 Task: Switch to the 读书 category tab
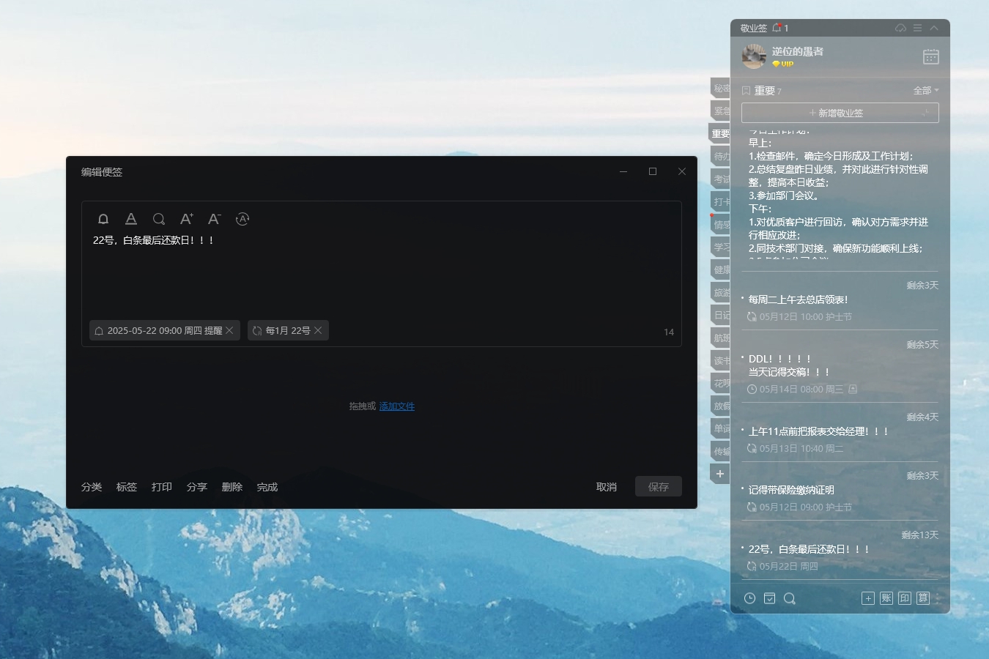[720, 360]
